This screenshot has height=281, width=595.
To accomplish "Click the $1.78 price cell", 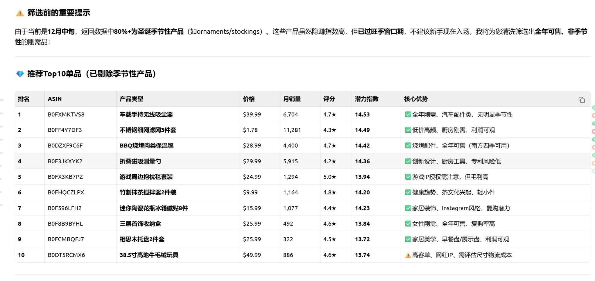I will click(250, 130).
